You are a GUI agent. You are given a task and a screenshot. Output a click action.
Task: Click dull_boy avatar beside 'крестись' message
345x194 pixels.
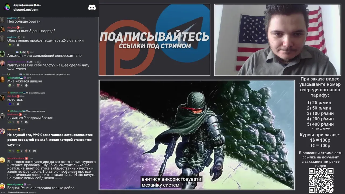2,98
